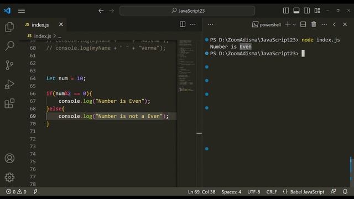This screenshot has width=354, height=199.
Task: Open the Source Control view
Action: (9, 65)
